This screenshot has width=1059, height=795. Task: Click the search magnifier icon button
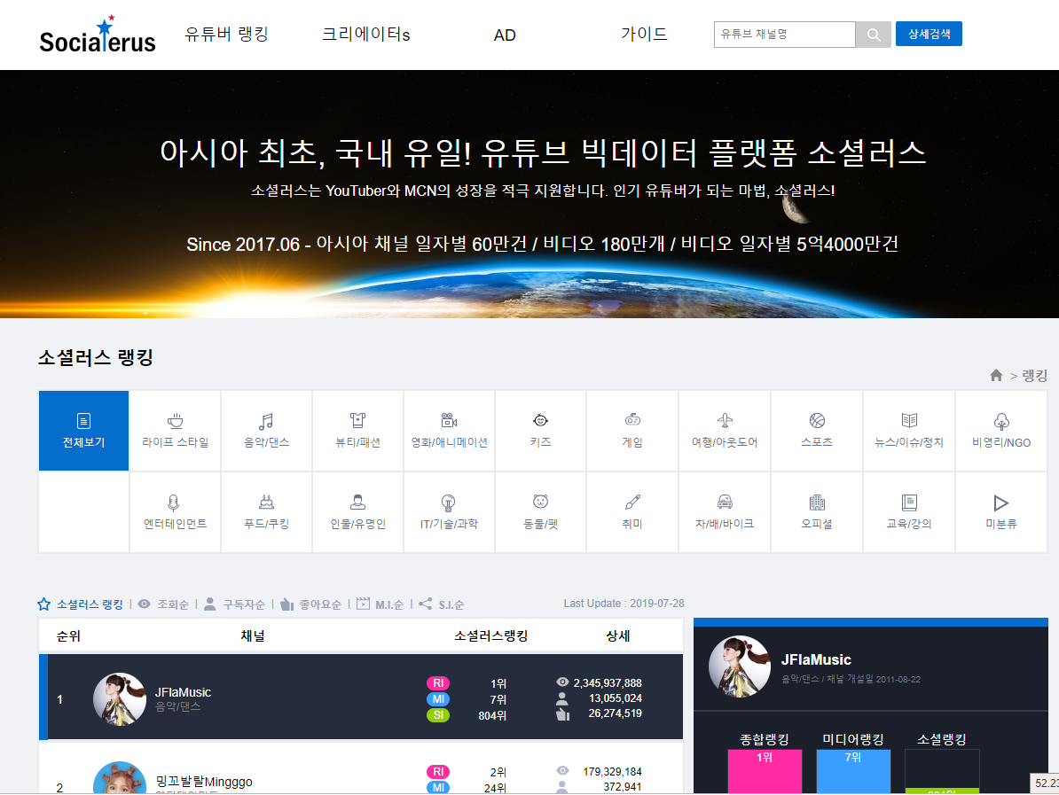pyautogui.click(x=874, y=35)
